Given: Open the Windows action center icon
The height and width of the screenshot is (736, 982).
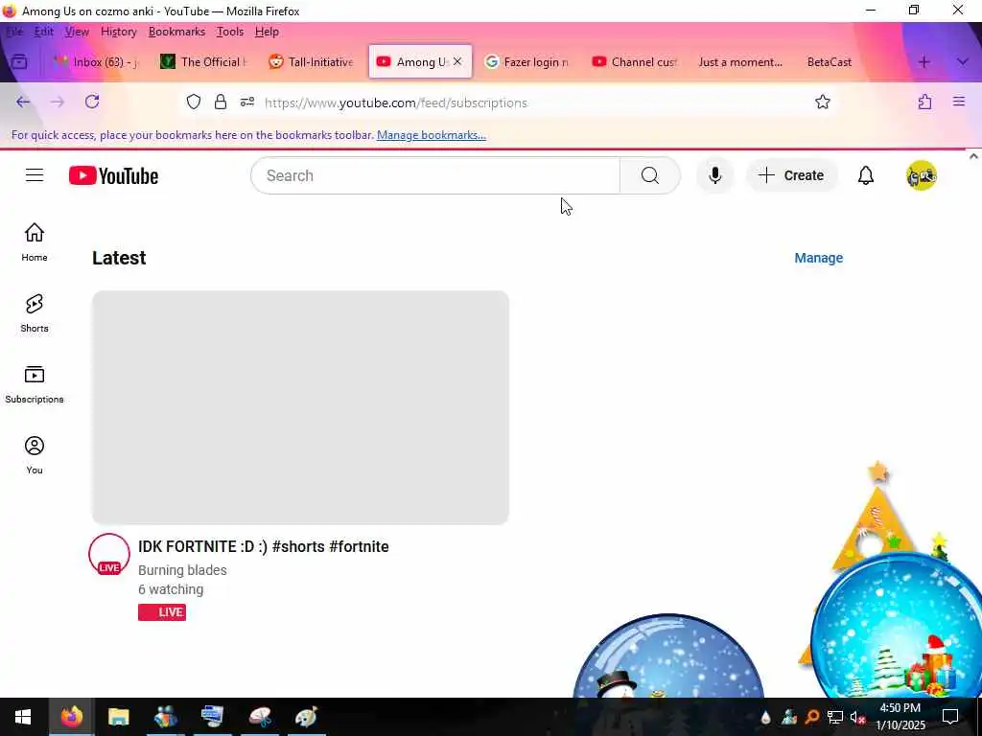Looking at the screenshot, I should (950, 717).
